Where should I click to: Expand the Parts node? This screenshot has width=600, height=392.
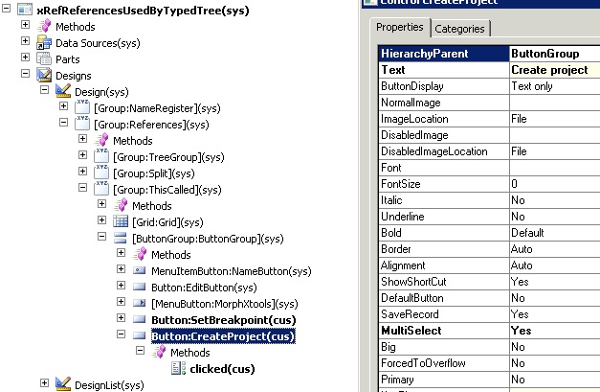pyautogui.click(x=25, y=57)
